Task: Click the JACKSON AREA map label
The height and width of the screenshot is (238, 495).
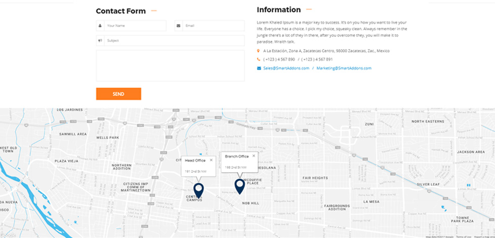Action: click(x=471, y=152)
